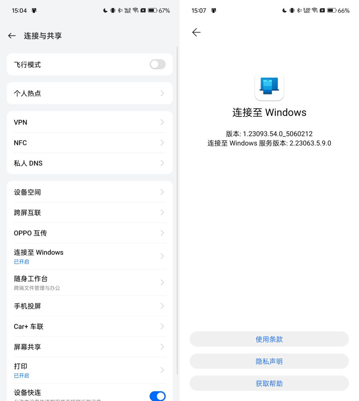The width and height of the screenshot is (359, 401).
Task: Tap the left screen Wi-Fi status icon
Action: [135, 10]
